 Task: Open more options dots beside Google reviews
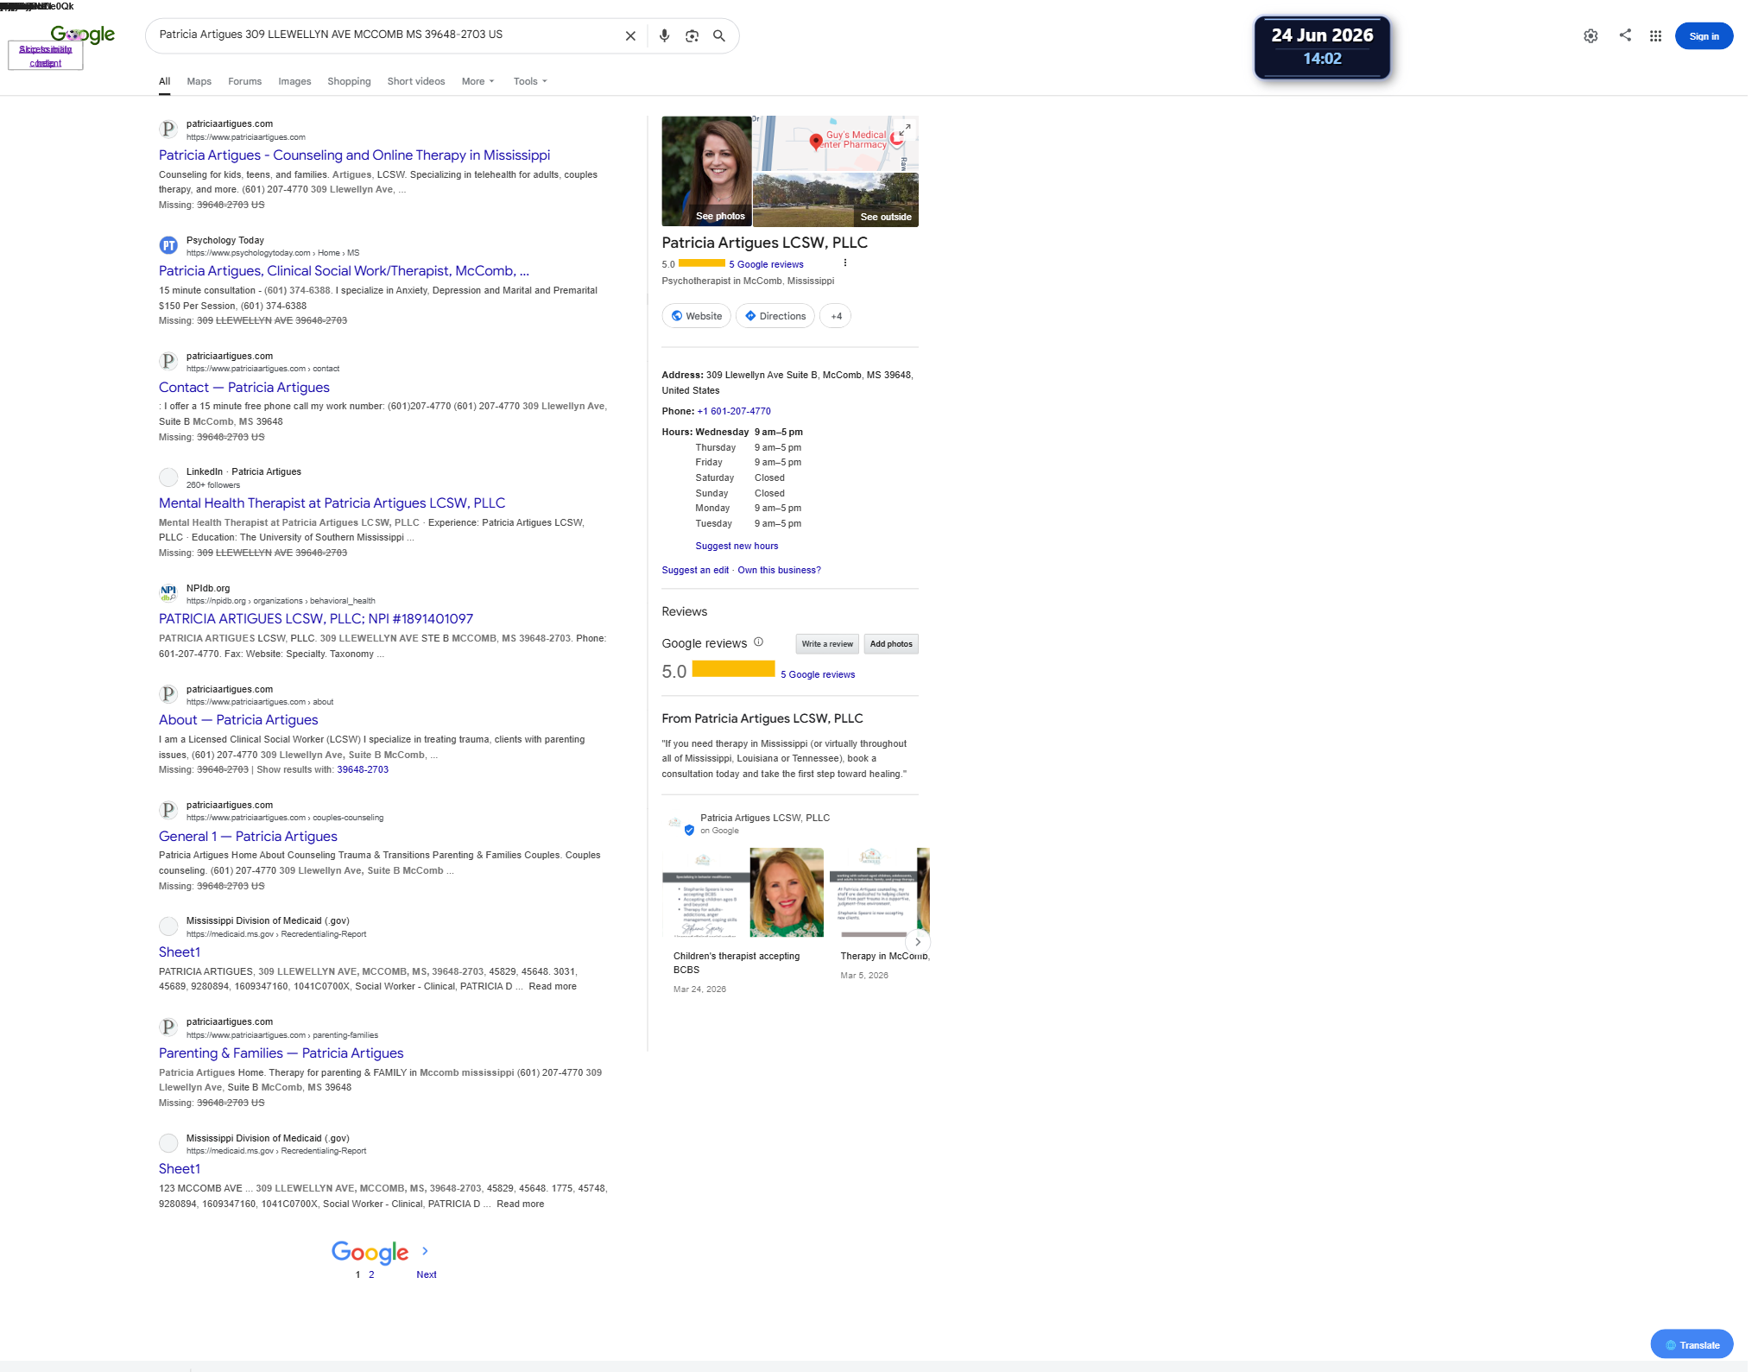click(844, 263)
